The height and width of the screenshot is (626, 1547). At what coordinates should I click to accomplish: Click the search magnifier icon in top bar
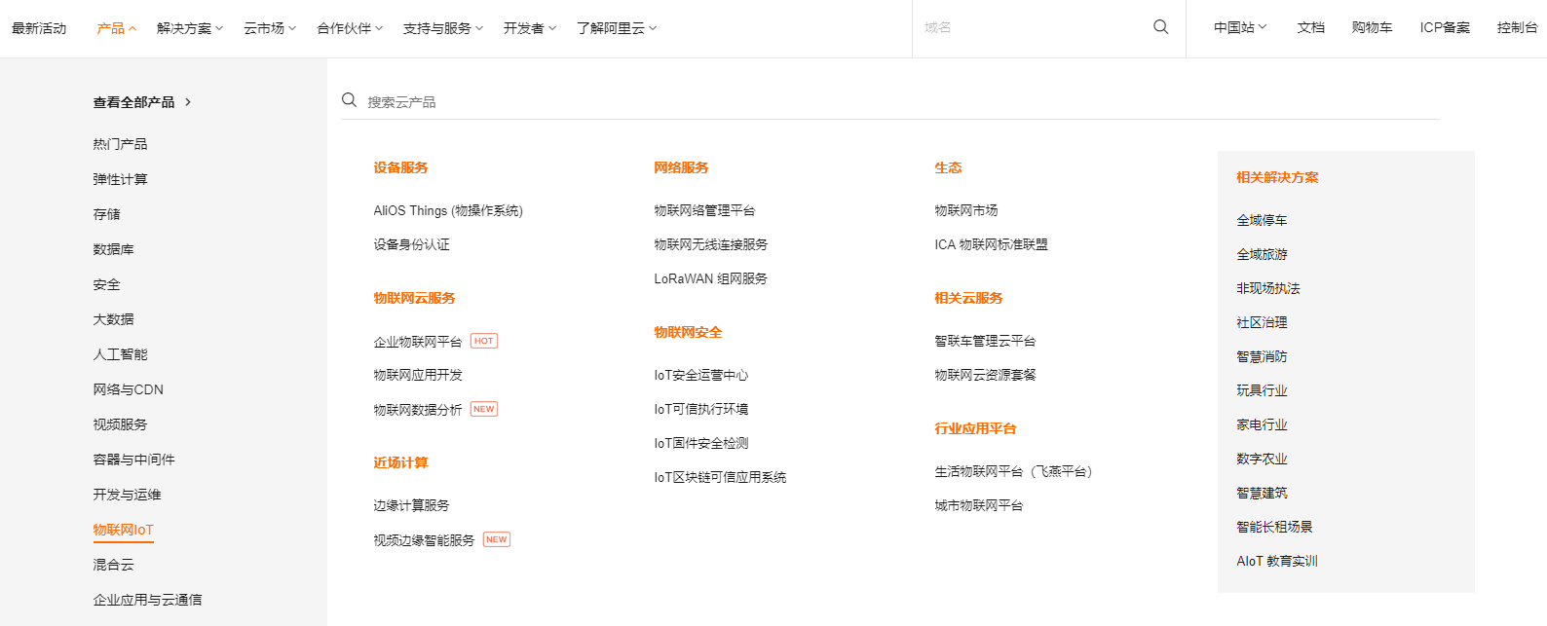[1160, 27]
